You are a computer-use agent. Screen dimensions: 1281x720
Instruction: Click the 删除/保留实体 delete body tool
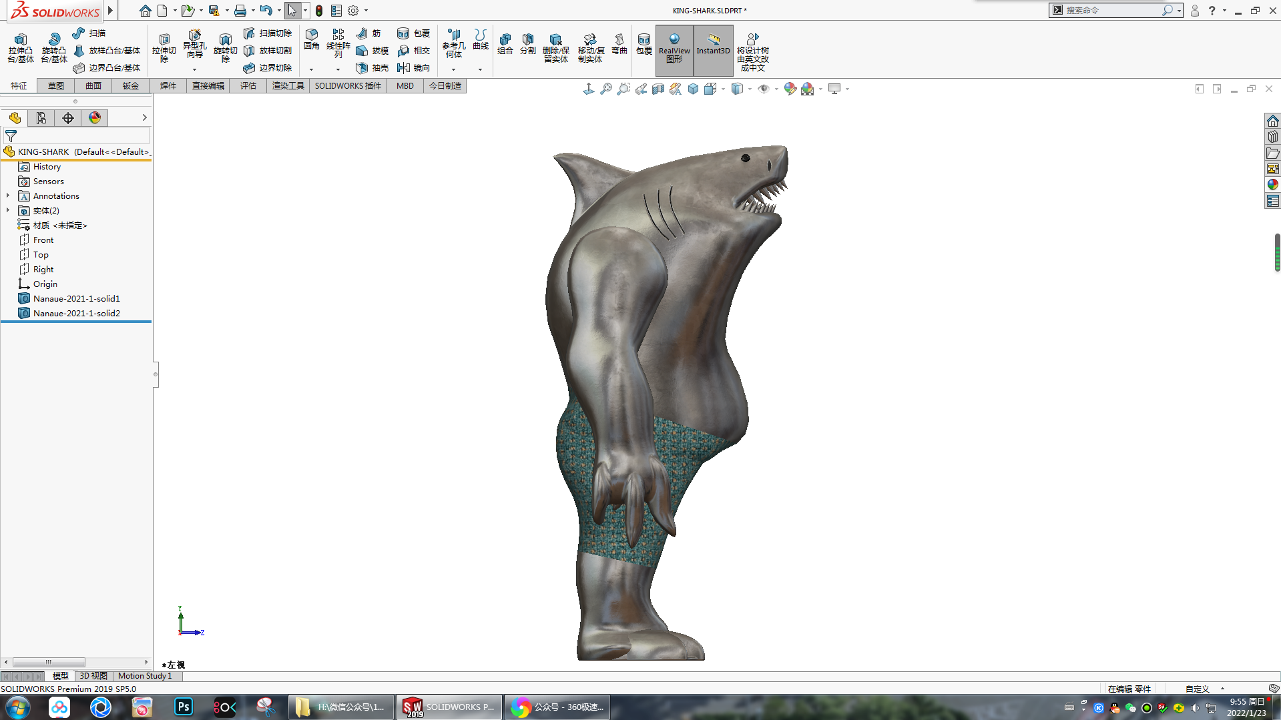[x=556, y=48]
